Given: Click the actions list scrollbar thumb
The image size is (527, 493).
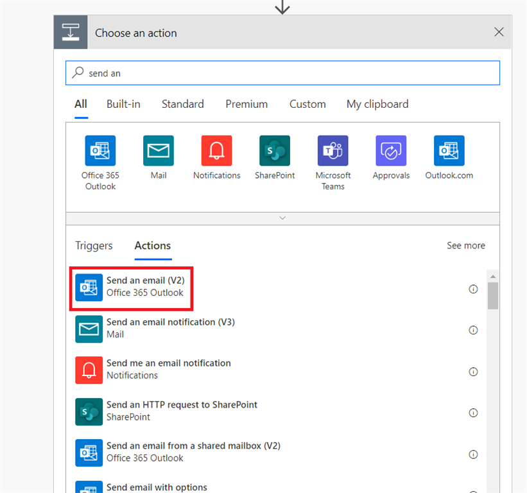Looking at the screenshot, I should (493, 296).
